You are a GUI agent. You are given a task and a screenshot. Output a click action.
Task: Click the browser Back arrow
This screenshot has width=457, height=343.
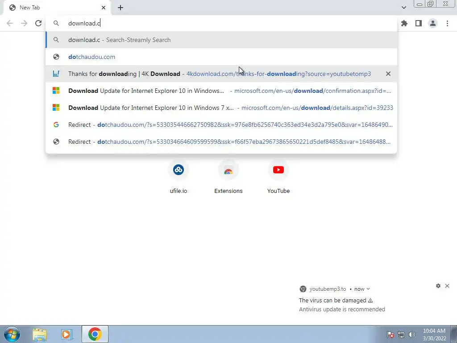click(x=10, y=23)
